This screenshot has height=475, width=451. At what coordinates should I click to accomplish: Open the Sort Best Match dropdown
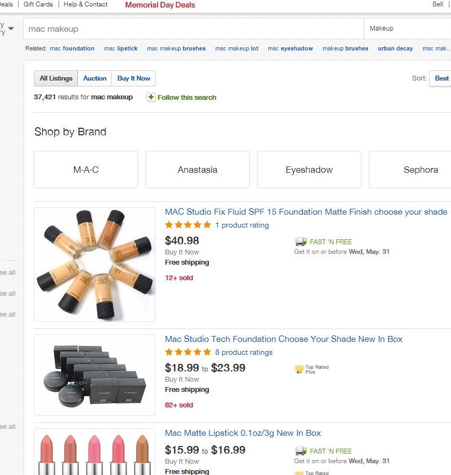(440, 78)
